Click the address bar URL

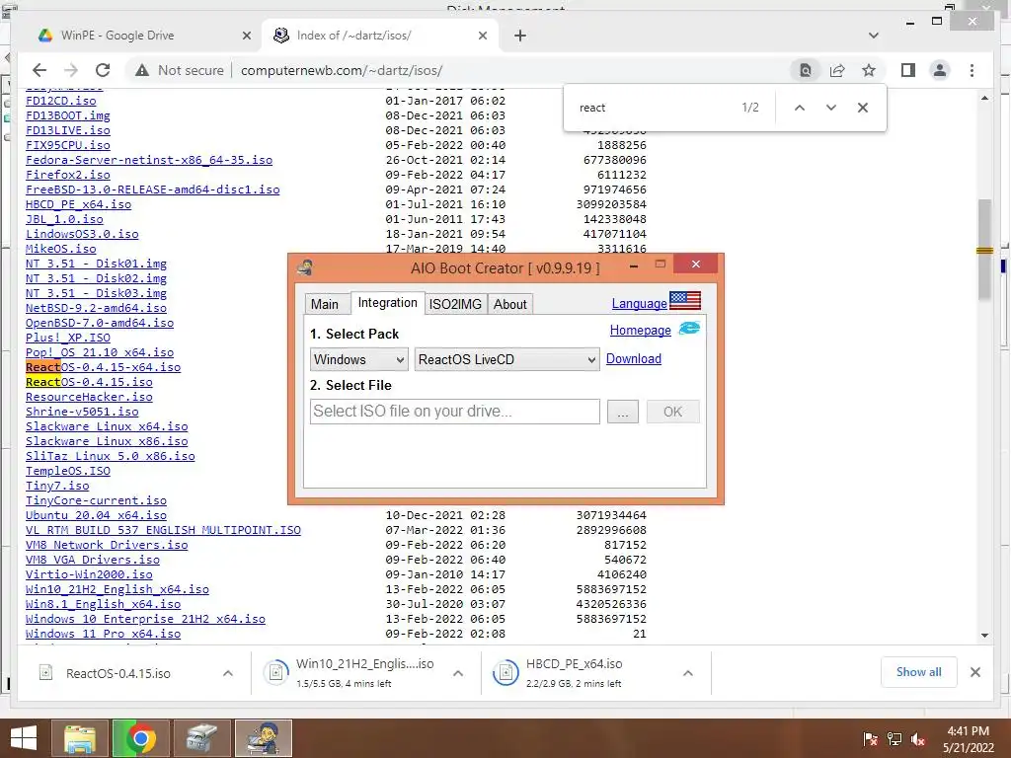coord(342,70)
